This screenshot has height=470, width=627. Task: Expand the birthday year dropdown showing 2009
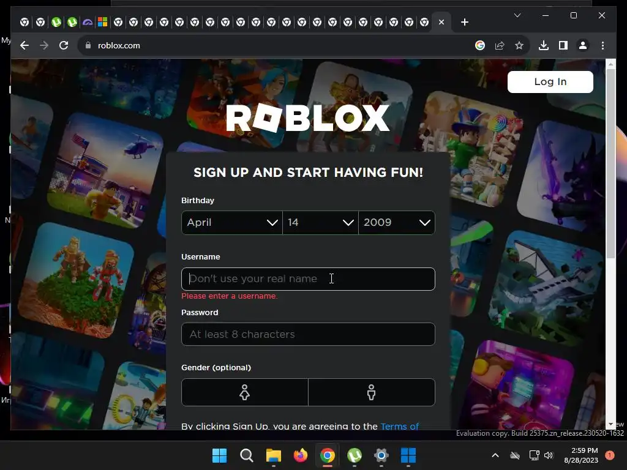397,223
